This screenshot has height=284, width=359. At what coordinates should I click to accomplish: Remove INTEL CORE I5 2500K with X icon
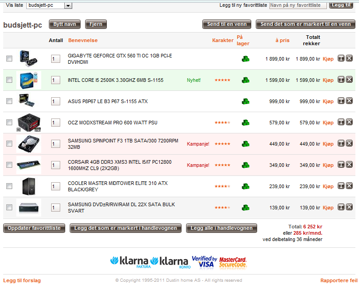tap(349, 80)
